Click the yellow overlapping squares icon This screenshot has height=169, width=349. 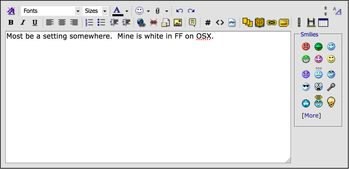point(247,23)
